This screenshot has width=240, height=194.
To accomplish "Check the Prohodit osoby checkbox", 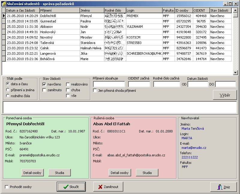I will pyautogui.click(x=7, y=187).
